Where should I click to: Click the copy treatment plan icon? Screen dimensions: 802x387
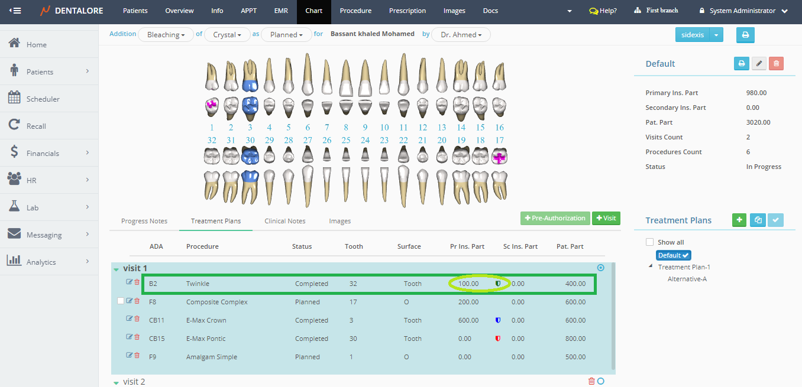click(758, 220)
